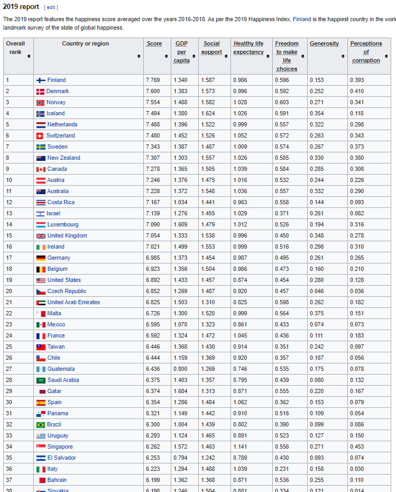Click the United Kingdom flag icon

click(41, 236)
